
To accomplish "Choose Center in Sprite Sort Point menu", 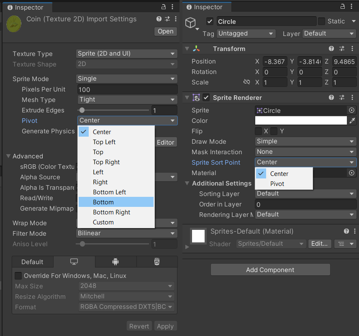I will (284, 173).
